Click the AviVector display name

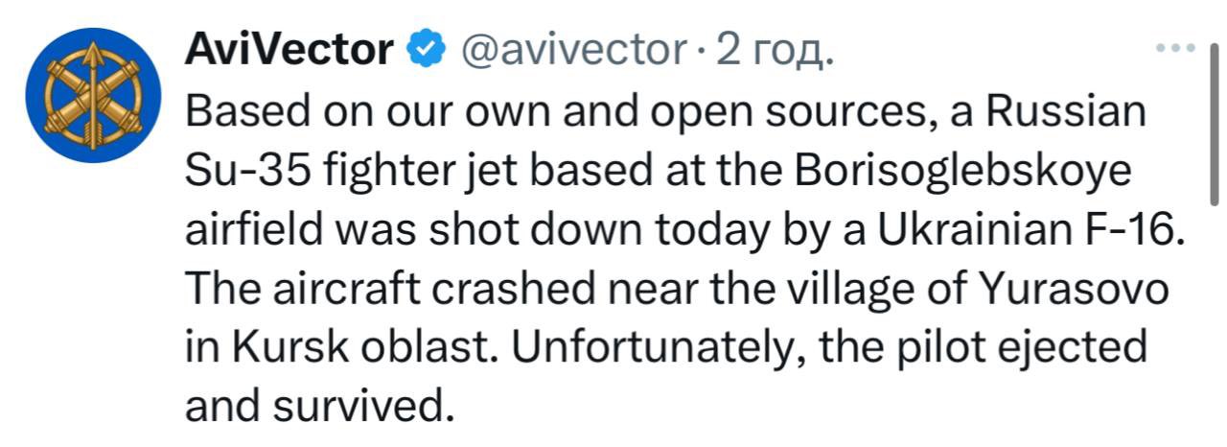pos(289,49)
